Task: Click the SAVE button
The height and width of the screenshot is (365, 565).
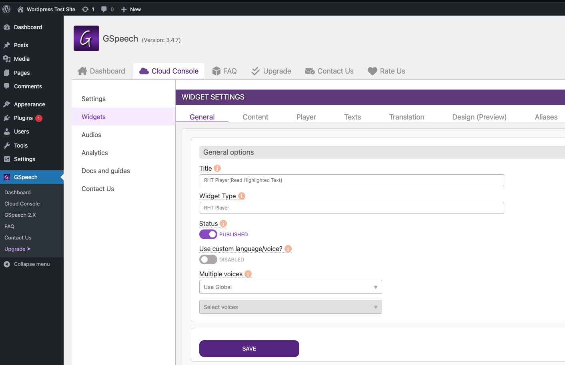Action: (249, 349)
